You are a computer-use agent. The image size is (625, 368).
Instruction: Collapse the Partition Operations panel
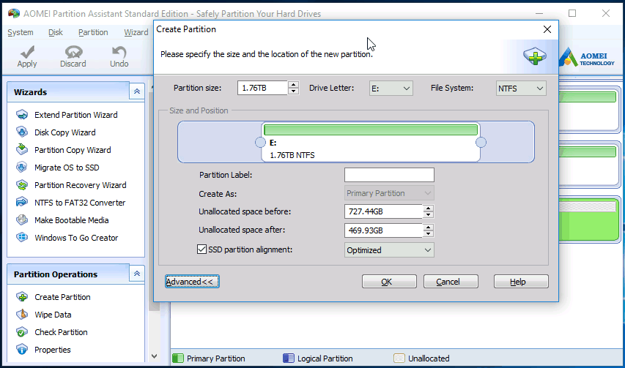[137, 274]
